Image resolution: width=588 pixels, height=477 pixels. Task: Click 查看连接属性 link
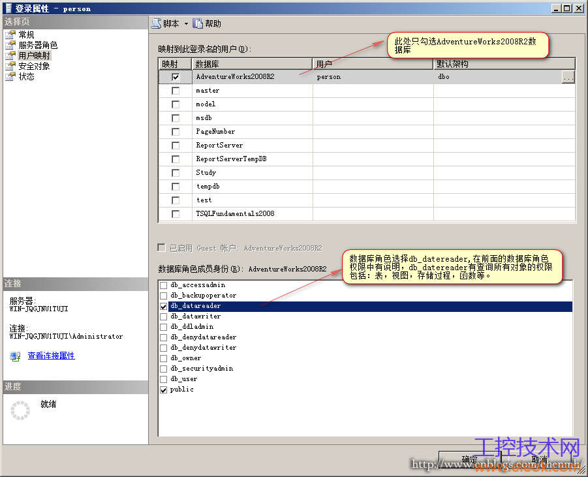click(52, 356)
